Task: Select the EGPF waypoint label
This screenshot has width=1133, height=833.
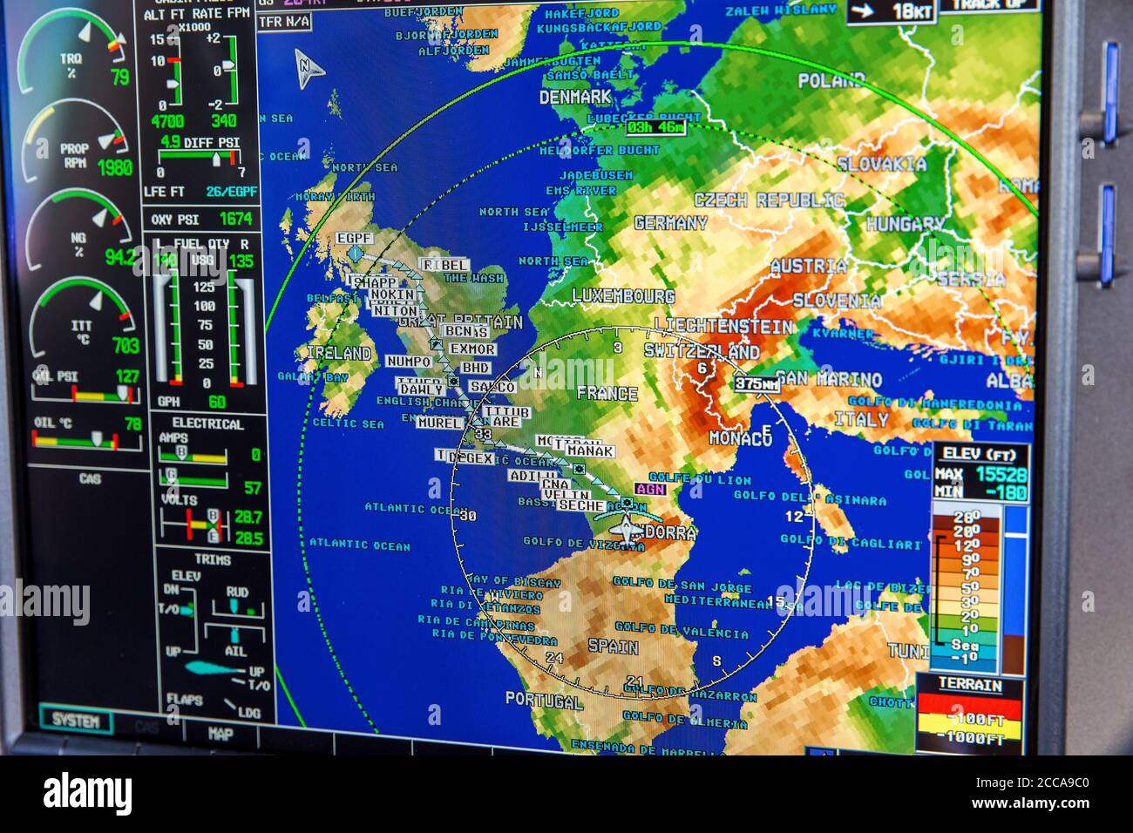Action: tap(354, 238)
